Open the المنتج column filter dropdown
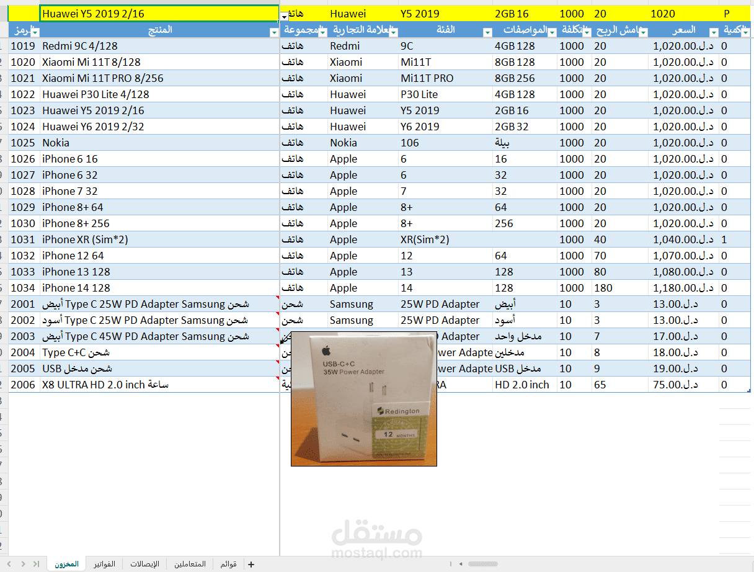The height and width of the screenshot is (572, 754). (x=274, y=32)
